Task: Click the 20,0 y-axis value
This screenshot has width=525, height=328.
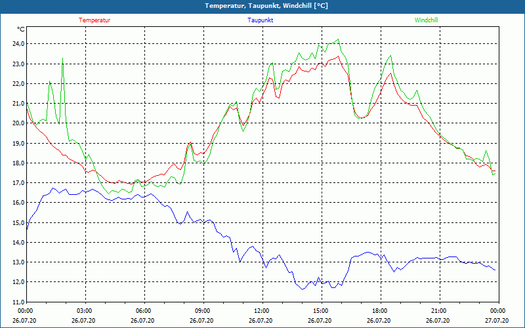Action: click(18, 123)
